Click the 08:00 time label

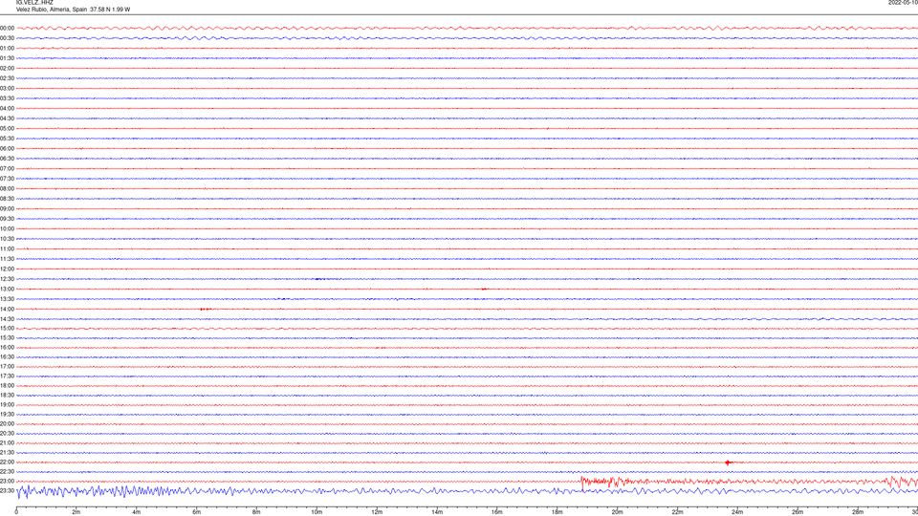coord(7,189)
